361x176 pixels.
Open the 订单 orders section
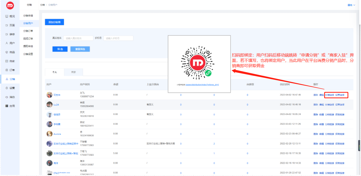pyautogui.click(x=10, y=70)
